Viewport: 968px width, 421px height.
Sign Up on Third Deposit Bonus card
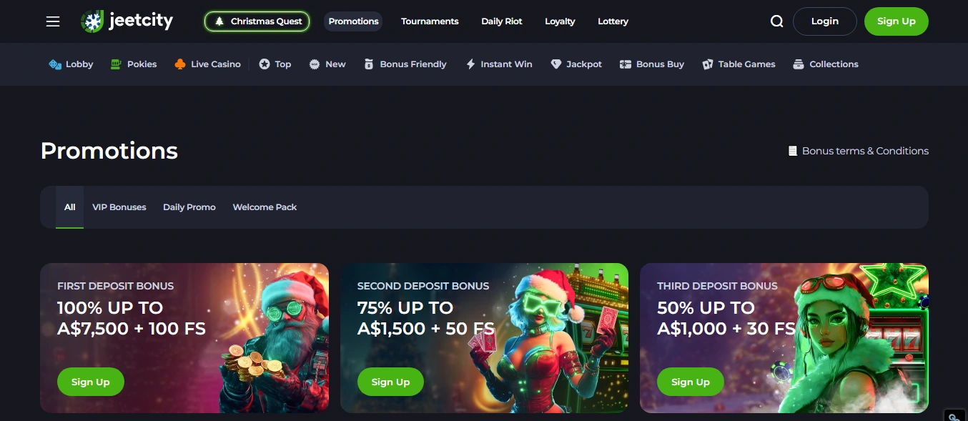(691, 382)
